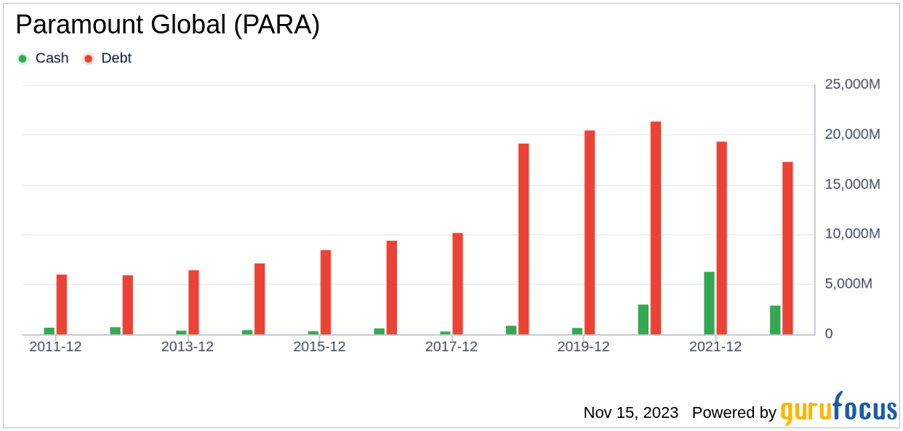Click the 20,000M y-axis label
Screen dimensions: 903x431
(852, 134)
